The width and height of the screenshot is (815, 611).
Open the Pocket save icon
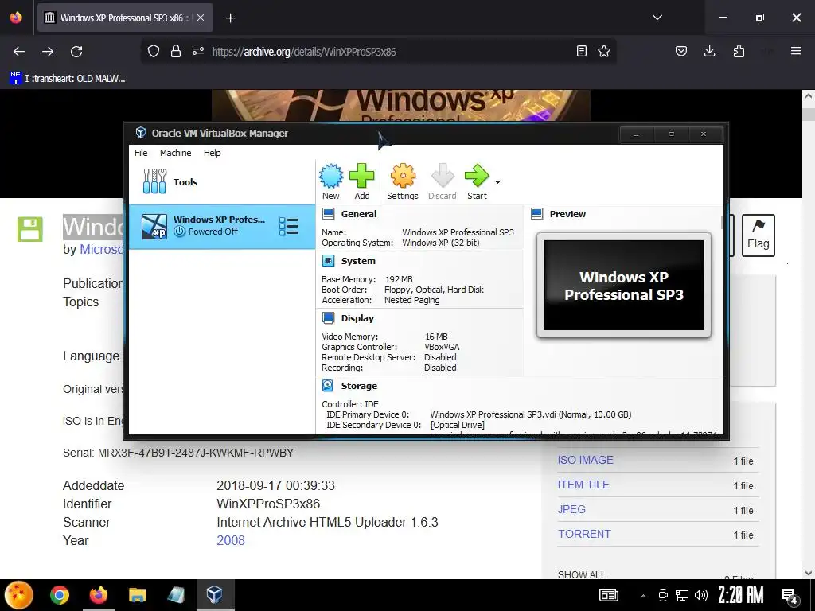[x=681, y=51]
